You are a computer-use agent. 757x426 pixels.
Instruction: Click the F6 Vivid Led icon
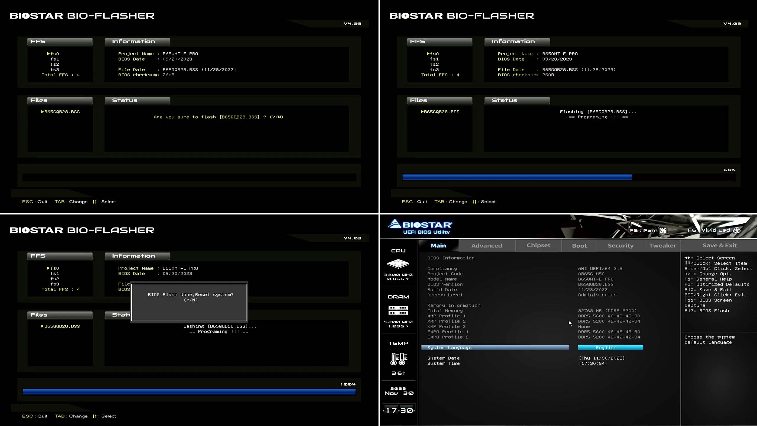point(737,230)
